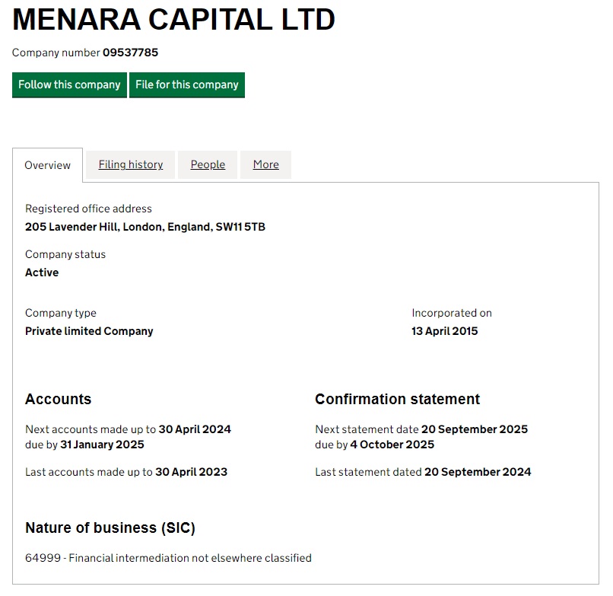Image resolution: width=613 pixels, height=596 pixels.
Task: Click the MENARA CAPITAL LTD heading
Action: click(x=173, y=20)
